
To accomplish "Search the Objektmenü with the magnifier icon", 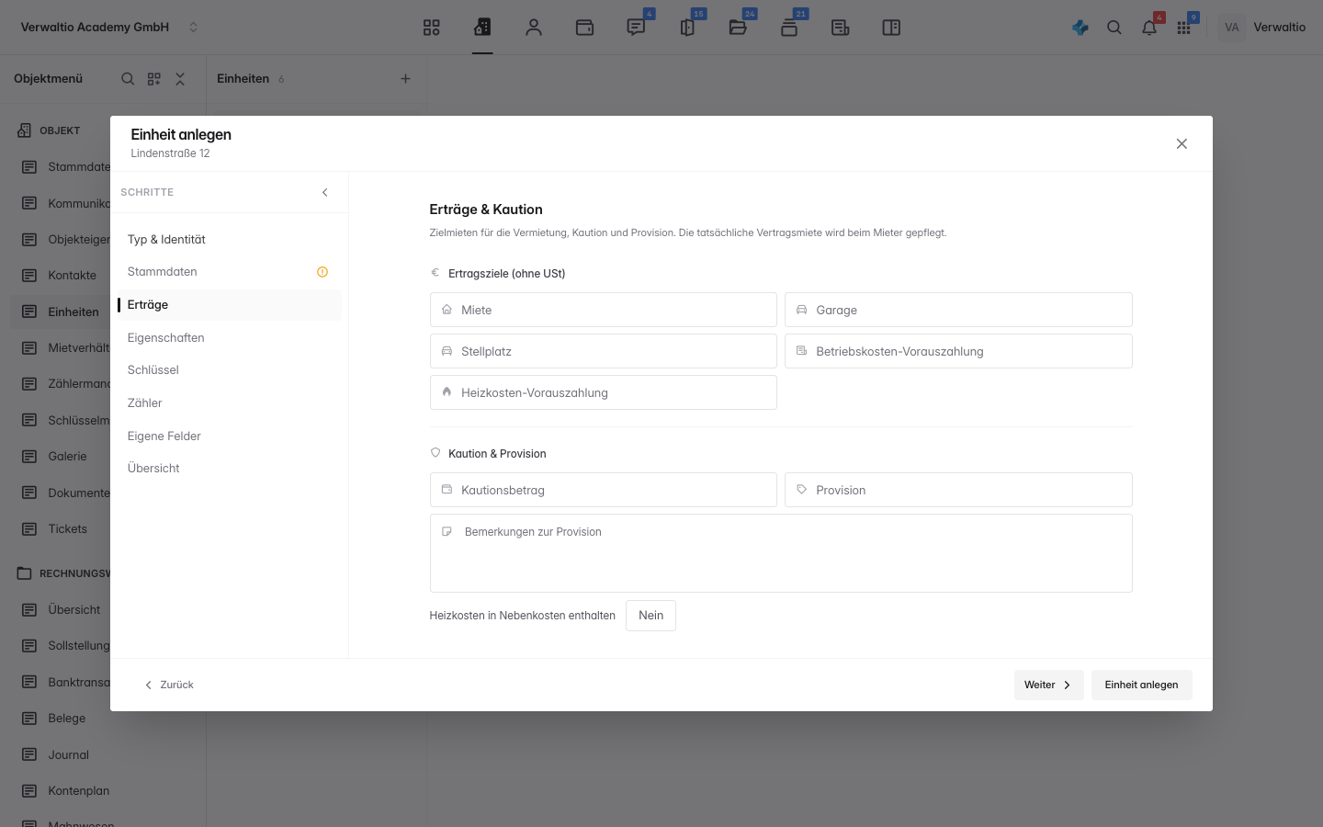I will point(128,79).
